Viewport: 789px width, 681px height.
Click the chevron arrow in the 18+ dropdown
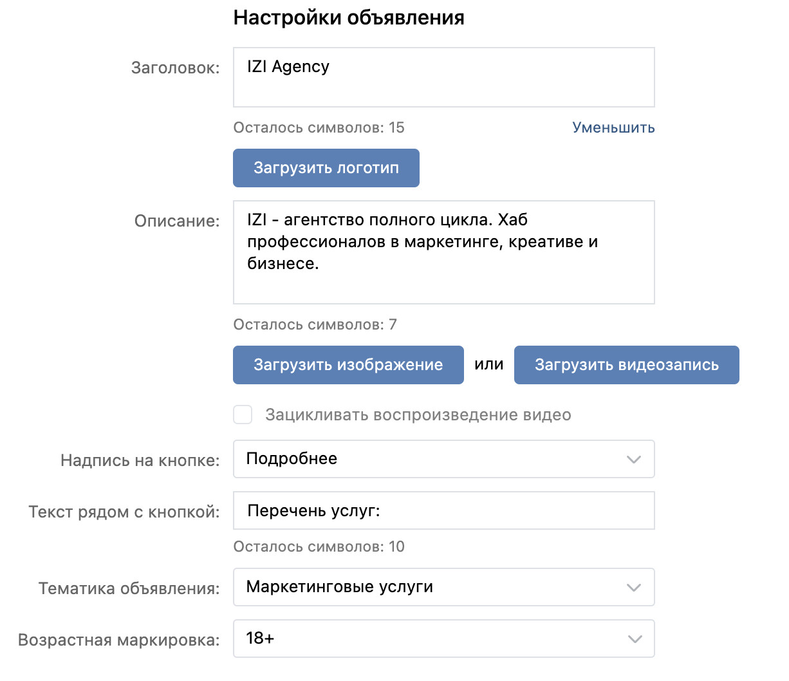[635, 639]
